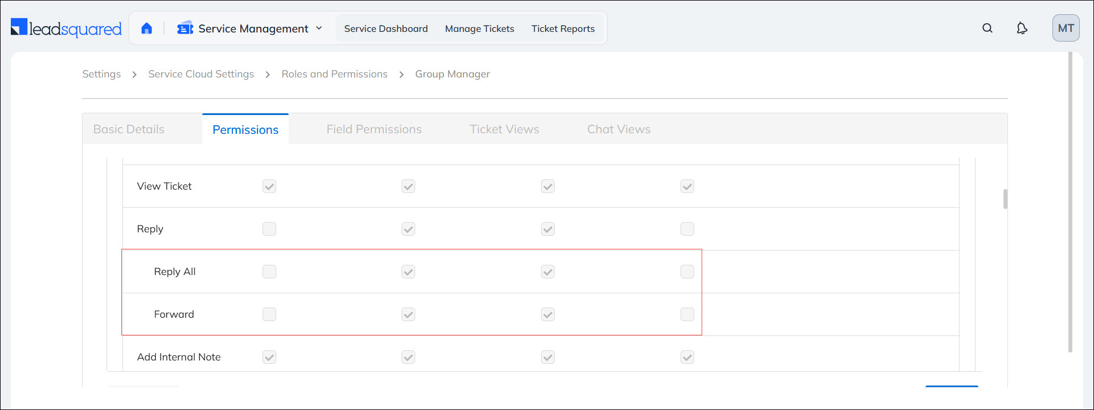
Task: Click the Group Manager breadcrumb
Action: 452,74
